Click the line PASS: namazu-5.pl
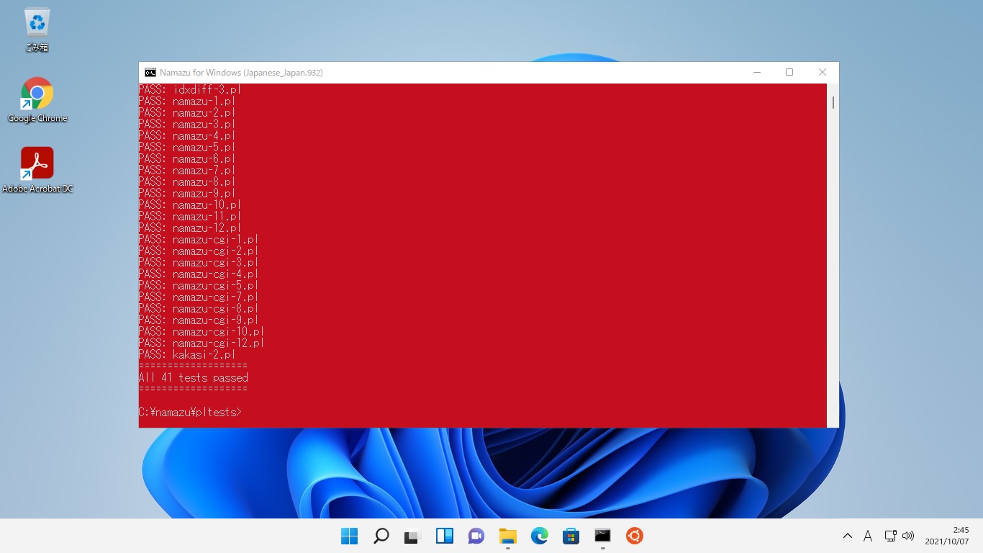 [187, 148]
